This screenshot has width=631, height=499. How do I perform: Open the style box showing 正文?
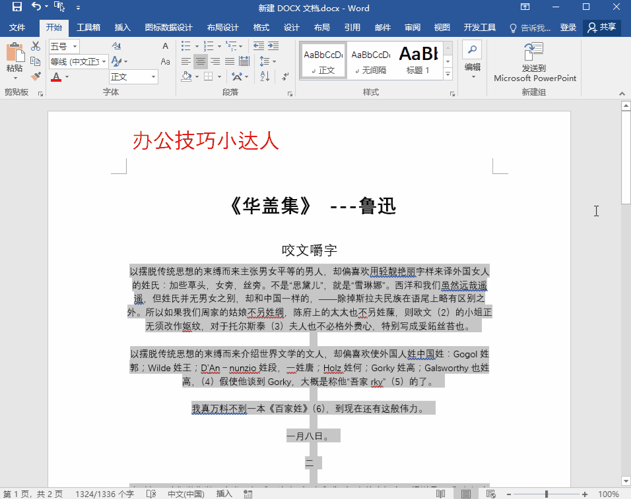click(133, 76)
